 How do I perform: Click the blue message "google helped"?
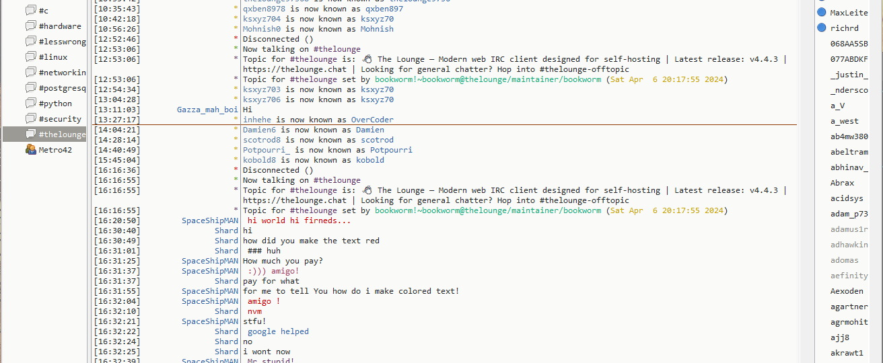(278, 331)
